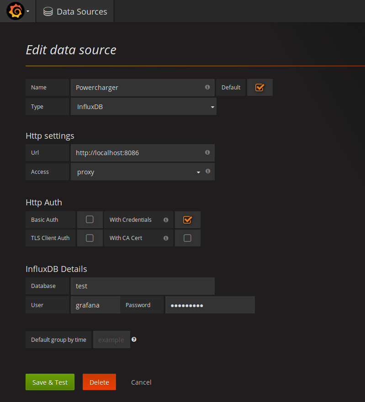Click the With Credentials label

(130, 220)
